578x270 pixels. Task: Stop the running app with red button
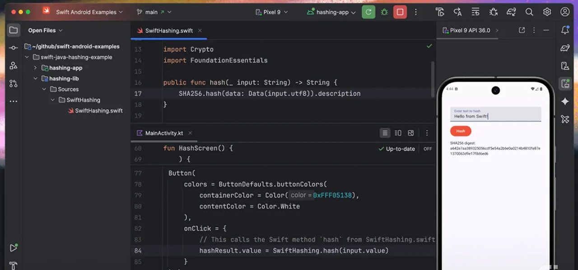pos(400,12)
